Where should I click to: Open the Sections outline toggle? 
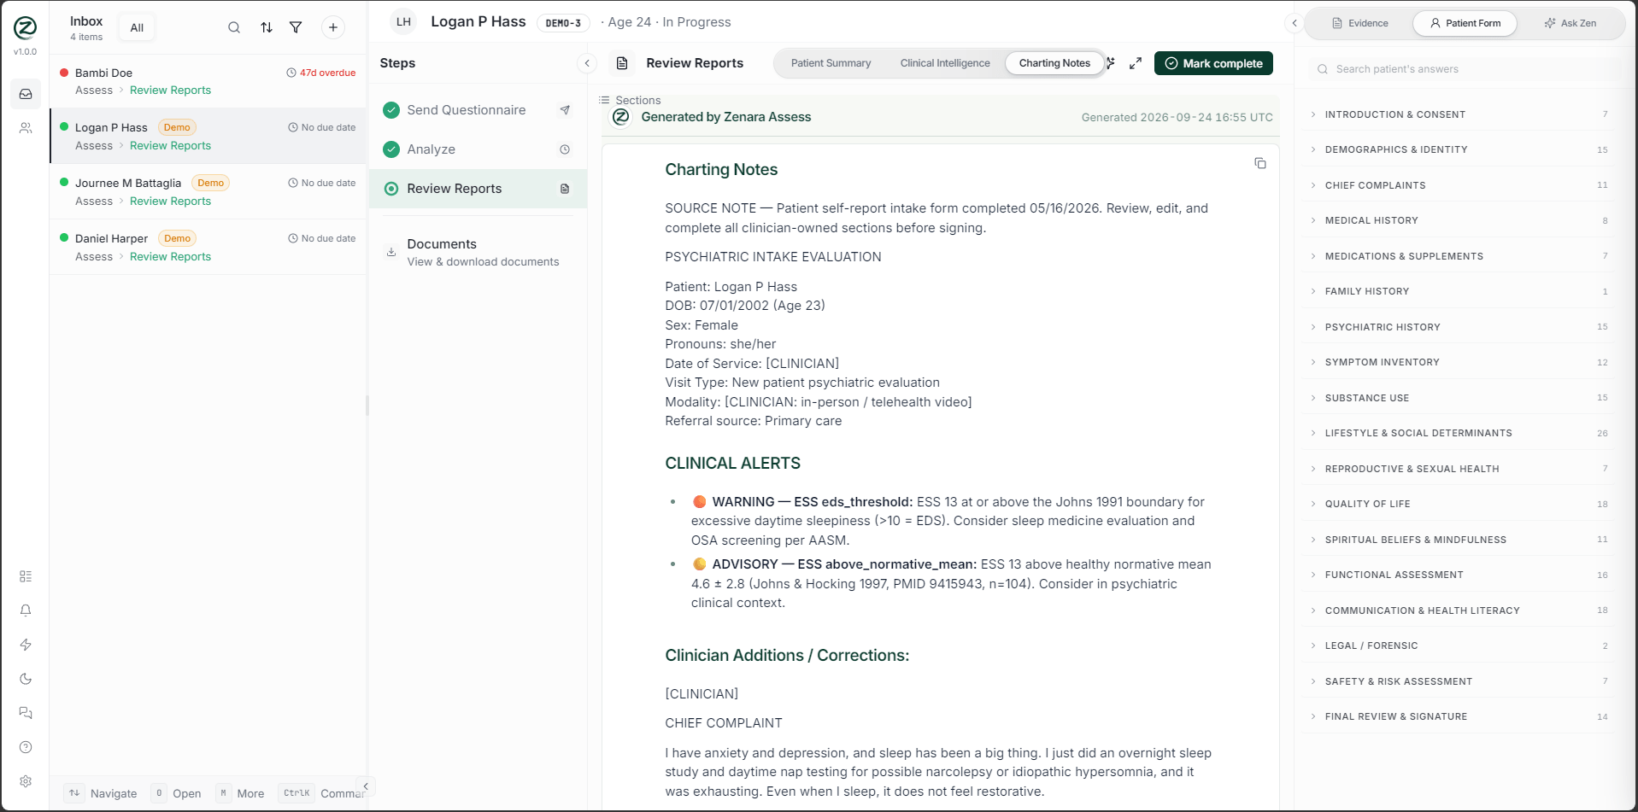pyautogui.click(x=631, y=100)
